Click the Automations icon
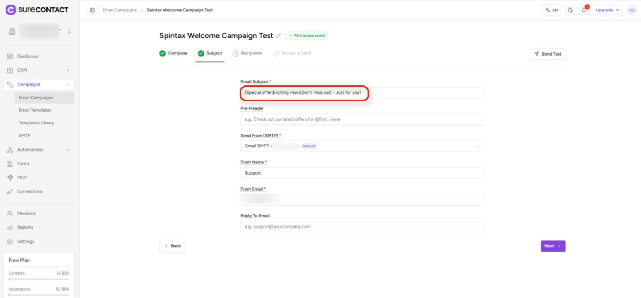This screenshot has width=641, height=298. [x=11, y=150]
